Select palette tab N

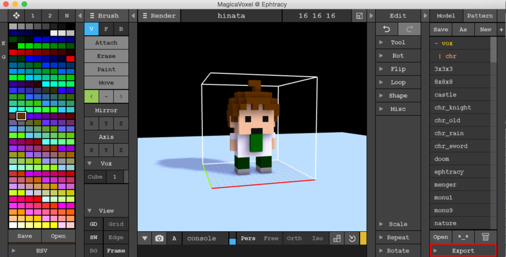coord(67,15)
